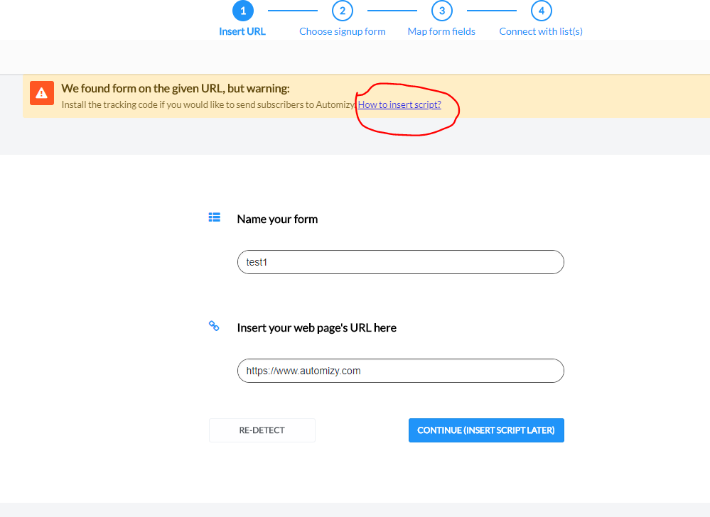Viewport: 710px width, 517px height.
Task: Go to the Map form fields step
Action: [x=441, y=31]
